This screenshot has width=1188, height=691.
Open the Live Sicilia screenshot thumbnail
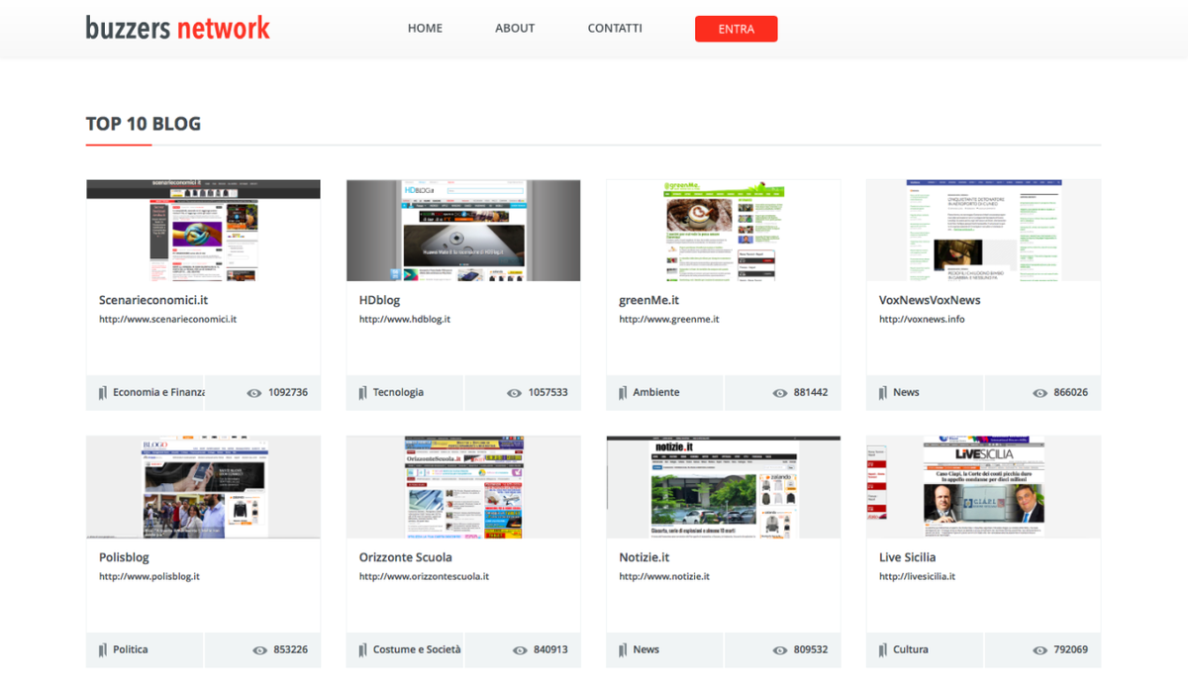tap(983, 487)
